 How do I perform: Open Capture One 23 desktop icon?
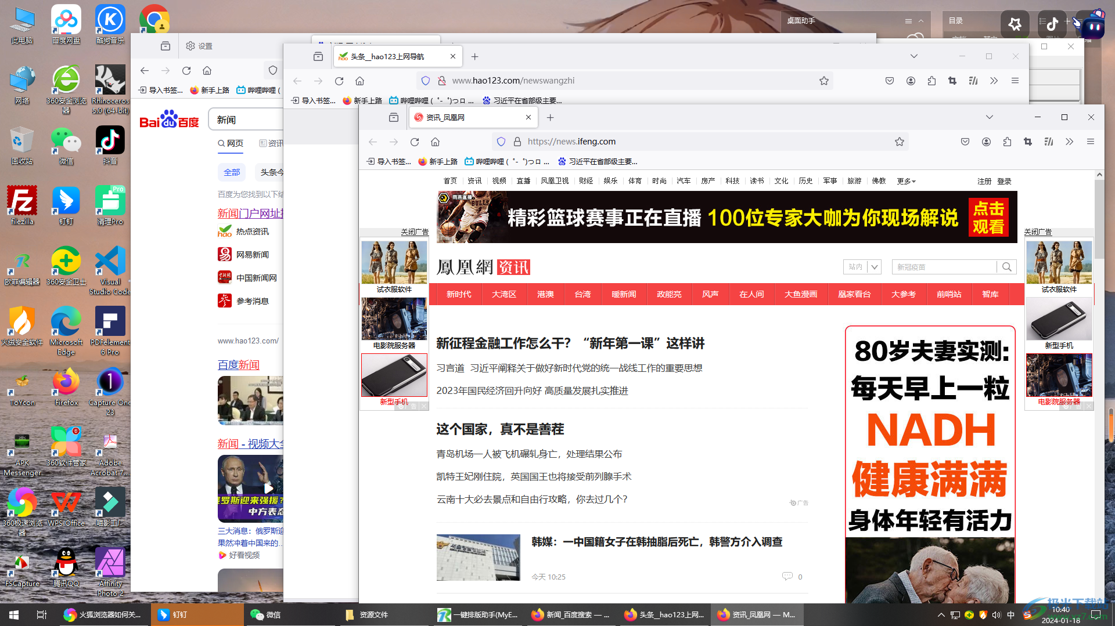coord(110,391)
